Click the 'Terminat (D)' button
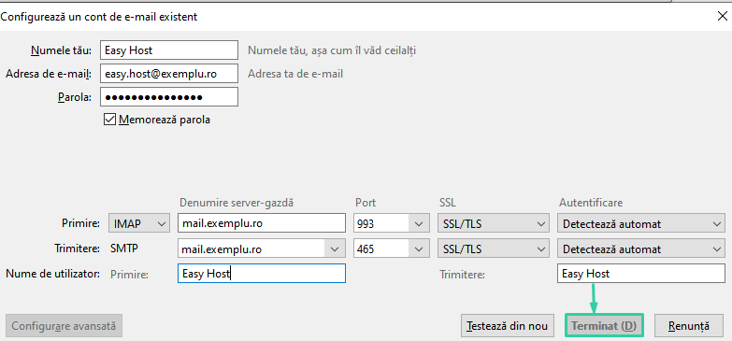The width and height of the screenshot is (732, 341). coord(604,325)
